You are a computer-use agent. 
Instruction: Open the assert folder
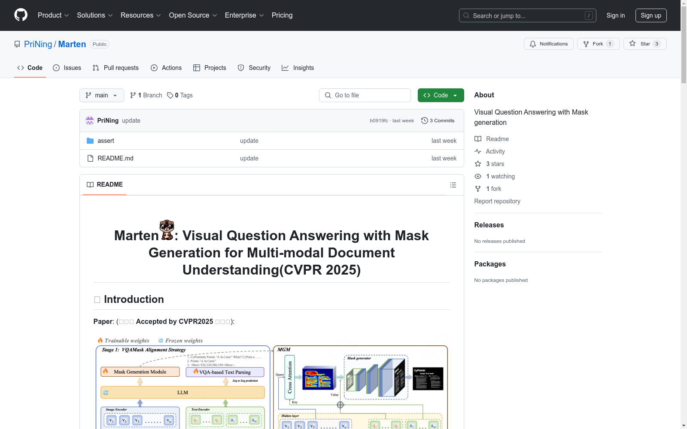[106, 141]
